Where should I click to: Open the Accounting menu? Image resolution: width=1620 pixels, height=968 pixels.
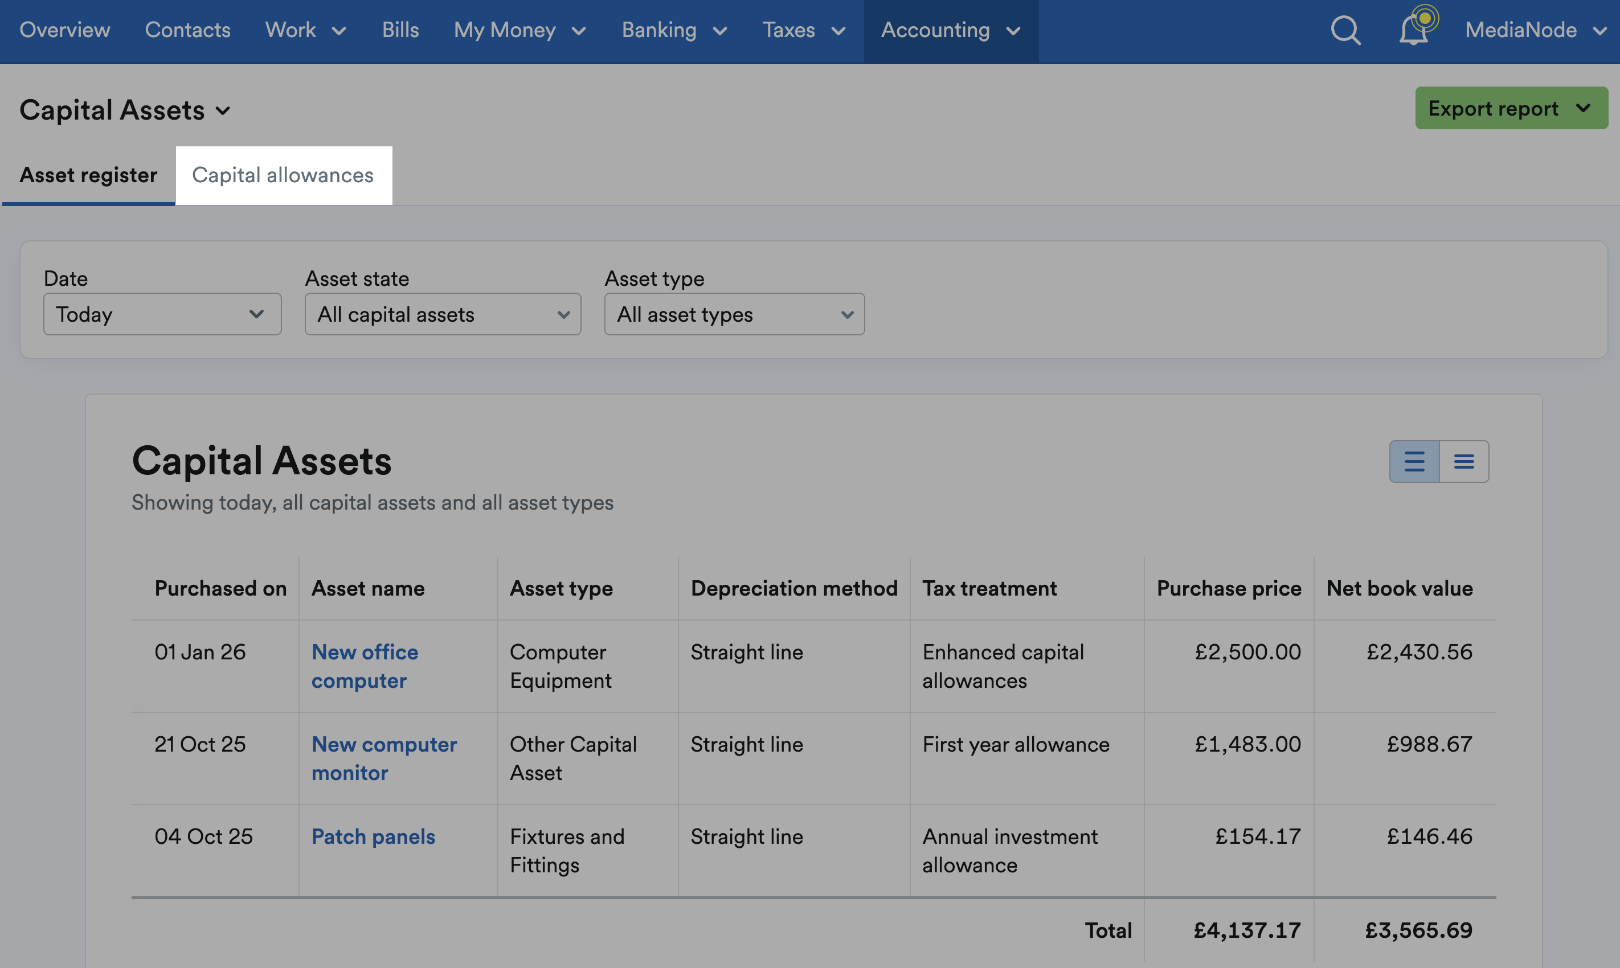click(x=951, y=31)
